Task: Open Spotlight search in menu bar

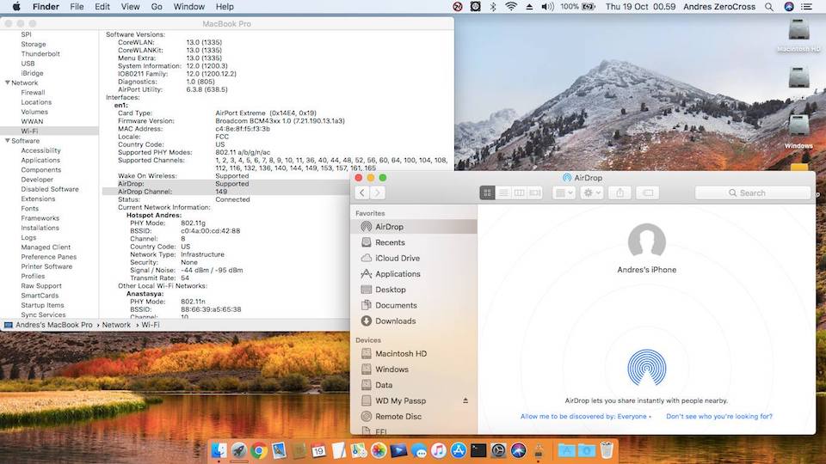Action: click(769, 7)
